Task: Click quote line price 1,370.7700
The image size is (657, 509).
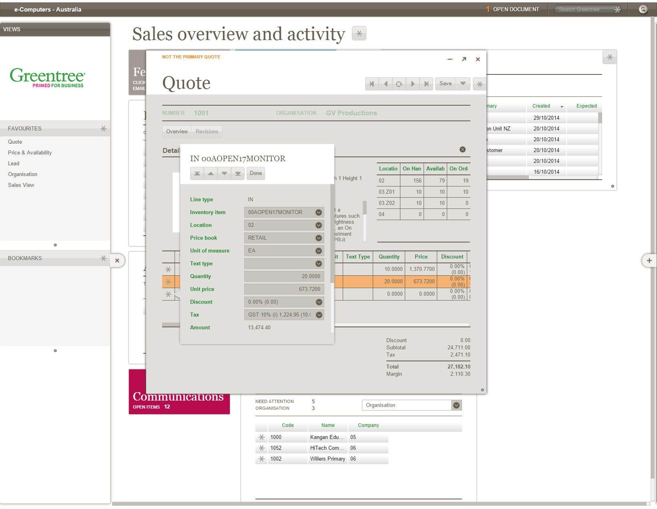Action: 422,269
